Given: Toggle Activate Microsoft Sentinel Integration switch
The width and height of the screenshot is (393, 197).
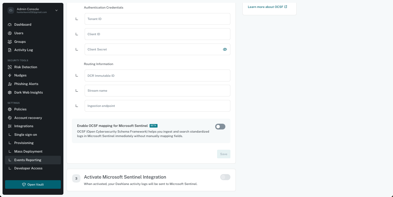Looking at the screenshot, I should [x=225, y=177].
